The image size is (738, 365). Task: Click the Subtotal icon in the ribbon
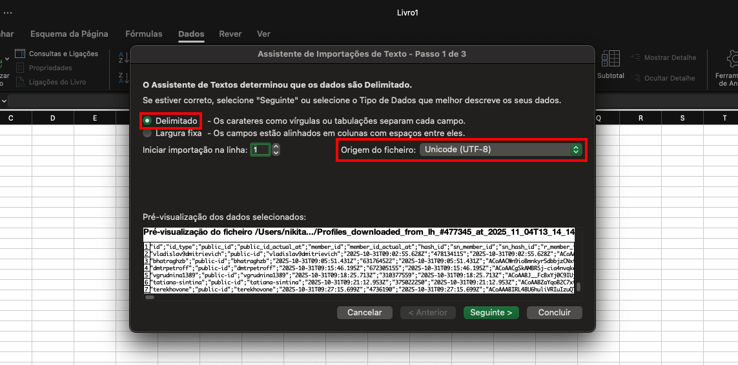(x=610, y=60)
